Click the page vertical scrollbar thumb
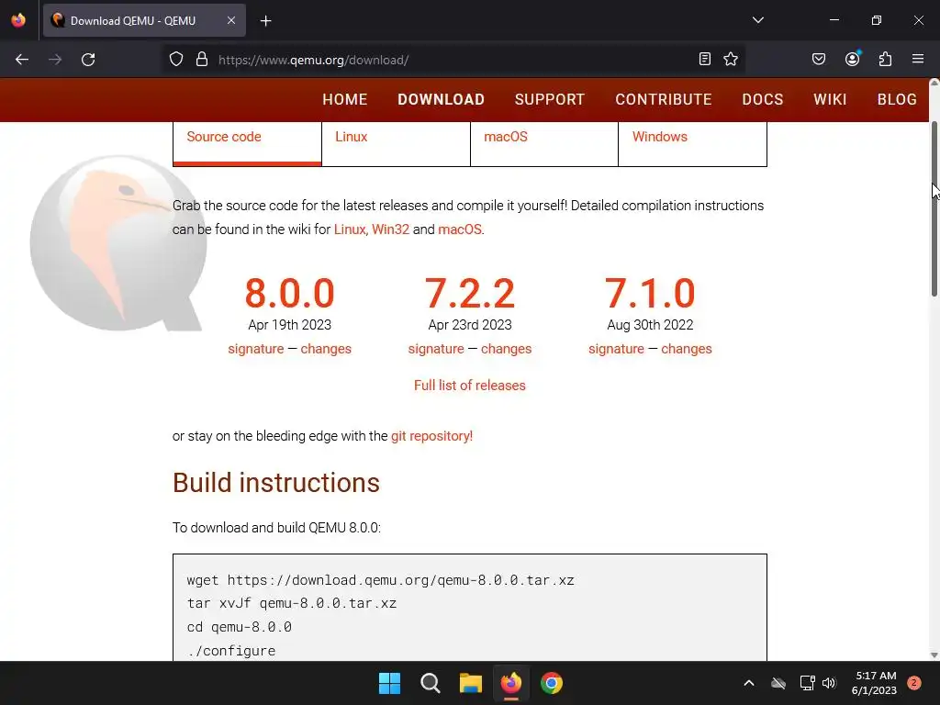The height and width of the screenshot is (705, 940). pyautogui.click(x=934, y=208)
